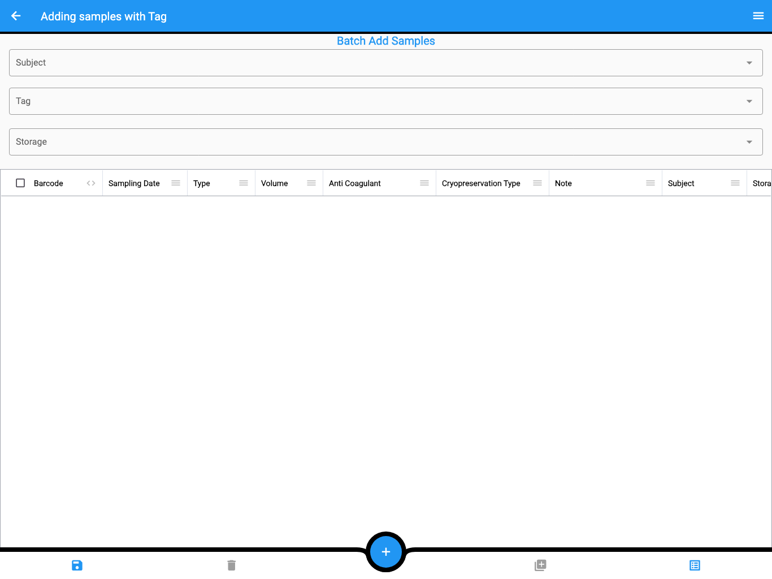
Task: Open Type column menu icon
Action: tap(244, 183)
